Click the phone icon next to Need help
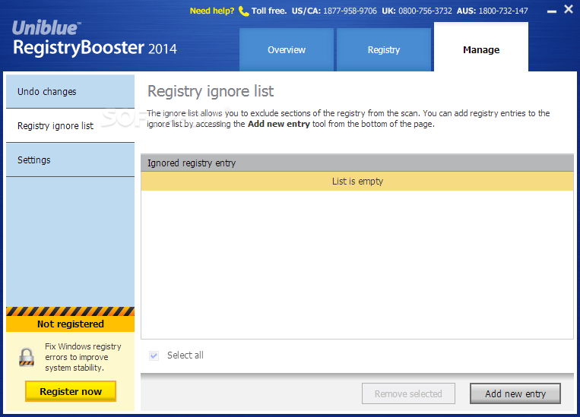The width and height of the screenshot is (580, 417). [243, 11]
